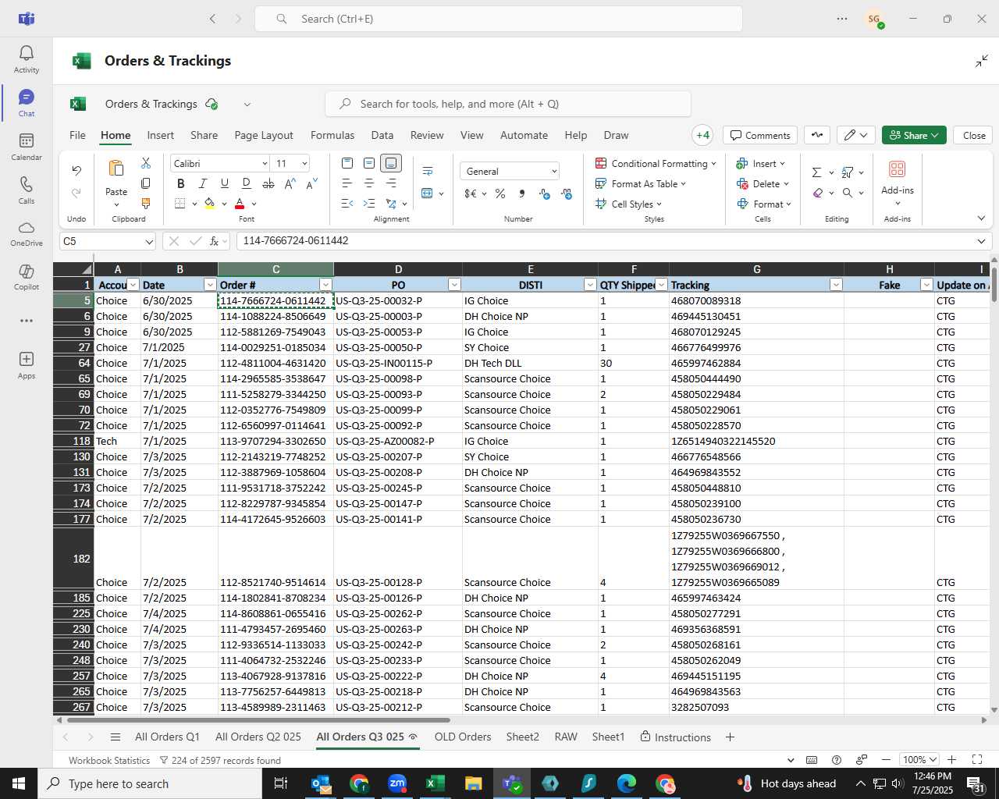Image resolution: width=999 pixels, height=799 pixels.
Task: Switch to Instructions sheet tab
Action: pyautogui.click(x=675, y=737)
